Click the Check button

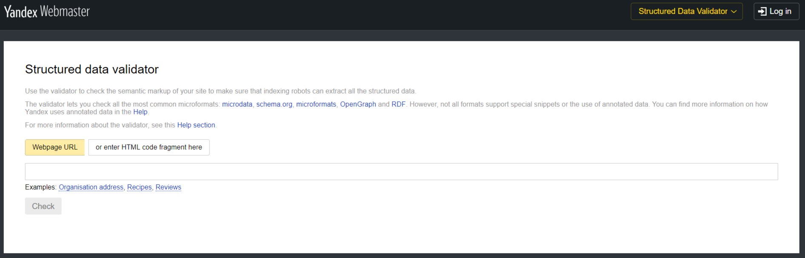[x=43, y=206]
